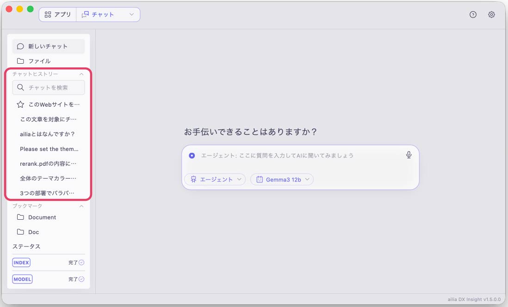Click the INDEX 完了 checkmark icon
Screen dimensions: 508x307
pos(81,262)
